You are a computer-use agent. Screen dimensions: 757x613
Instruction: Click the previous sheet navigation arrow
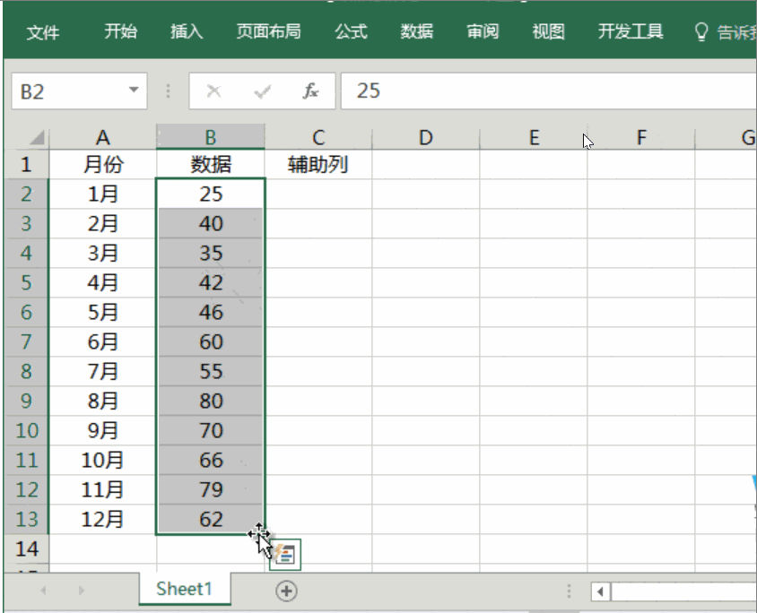click(43, 591)
